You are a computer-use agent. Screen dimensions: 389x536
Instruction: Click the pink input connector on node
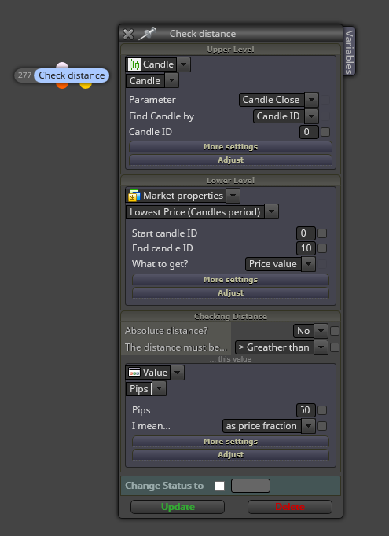tap(62, 65)
